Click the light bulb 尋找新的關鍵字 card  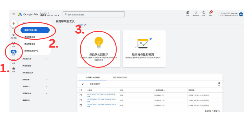[99, 49]
